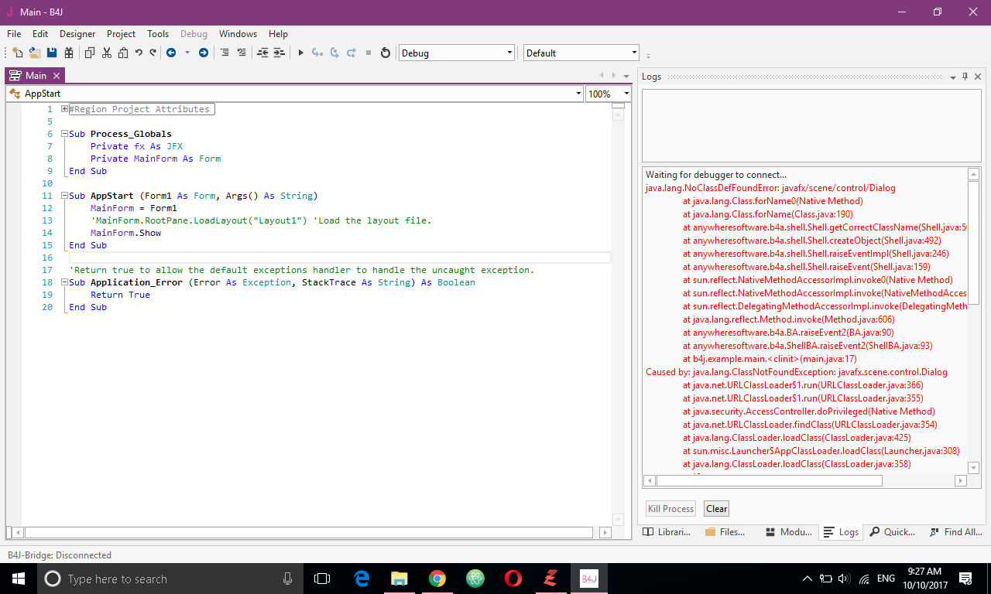Click the Navigate Backward blue arrow
Viewport: 991px width, 594px height.
tap(171, 53)
